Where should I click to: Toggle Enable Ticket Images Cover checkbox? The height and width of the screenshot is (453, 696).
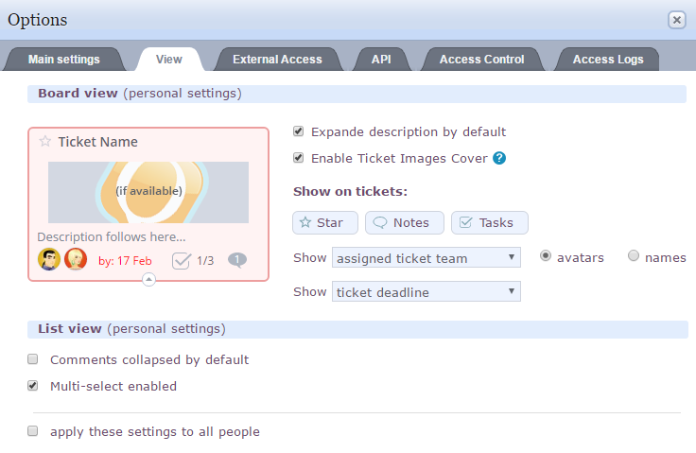pos(298,158)
